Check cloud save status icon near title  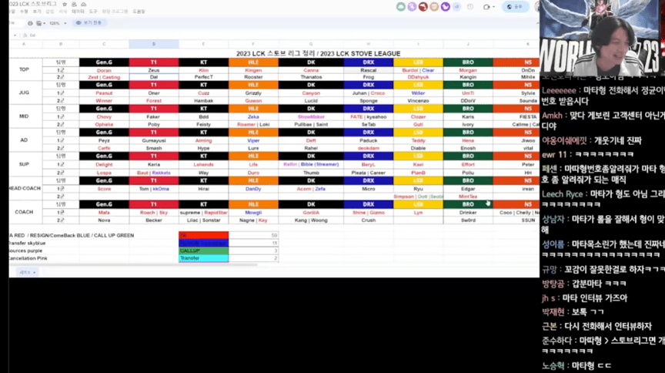coord(84,5)
